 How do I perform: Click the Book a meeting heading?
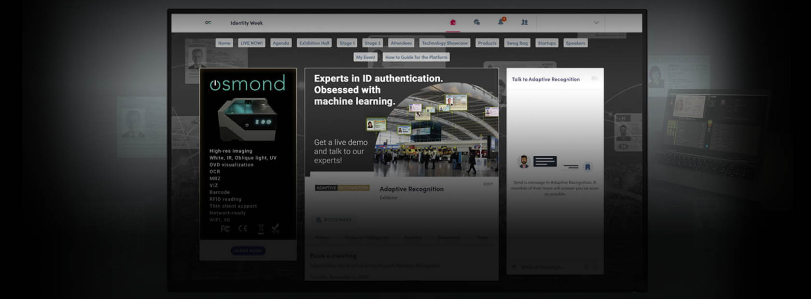(333, 256)
